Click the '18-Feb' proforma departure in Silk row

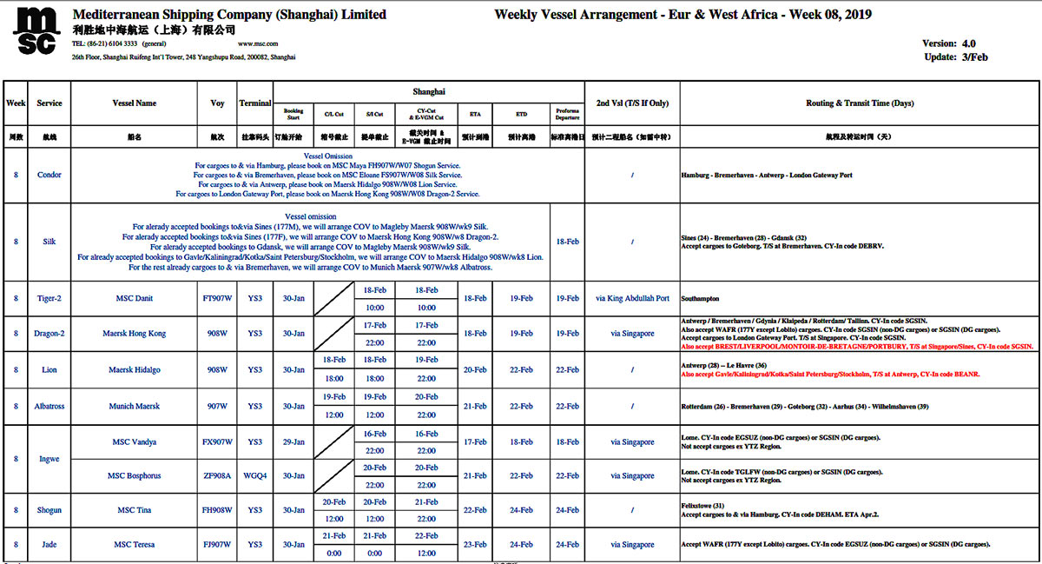click(567, 242)
